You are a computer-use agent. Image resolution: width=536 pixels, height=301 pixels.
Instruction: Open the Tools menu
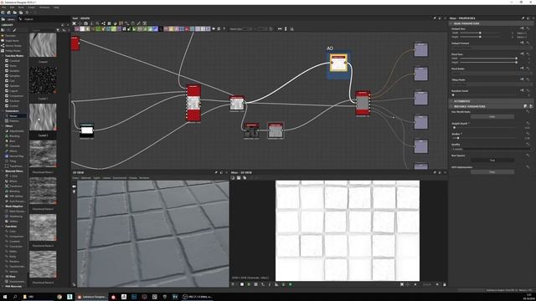[21, 8]
